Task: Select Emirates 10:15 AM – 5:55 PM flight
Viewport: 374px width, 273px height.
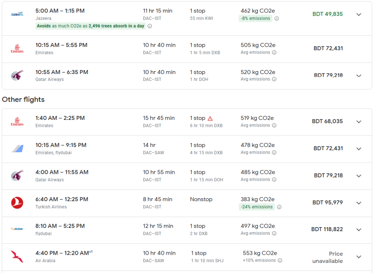Action: coord(187,49)
